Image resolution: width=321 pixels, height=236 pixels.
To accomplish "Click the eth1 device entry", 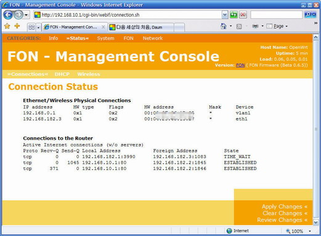I will point(242,119).
